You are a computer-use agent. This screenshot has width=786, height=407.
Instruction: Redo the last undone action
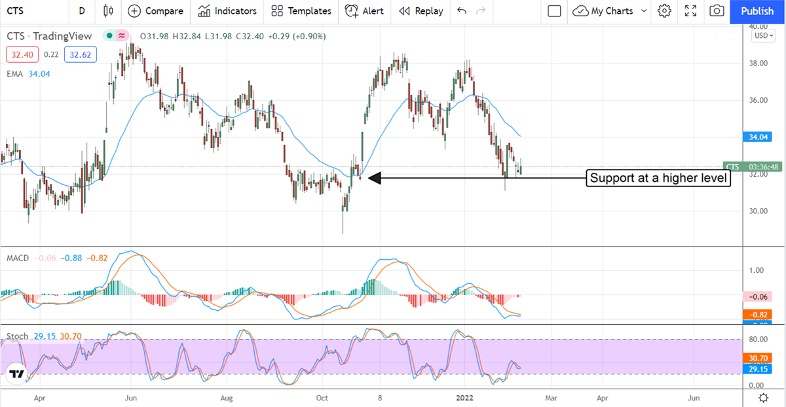tap(481, 11)
